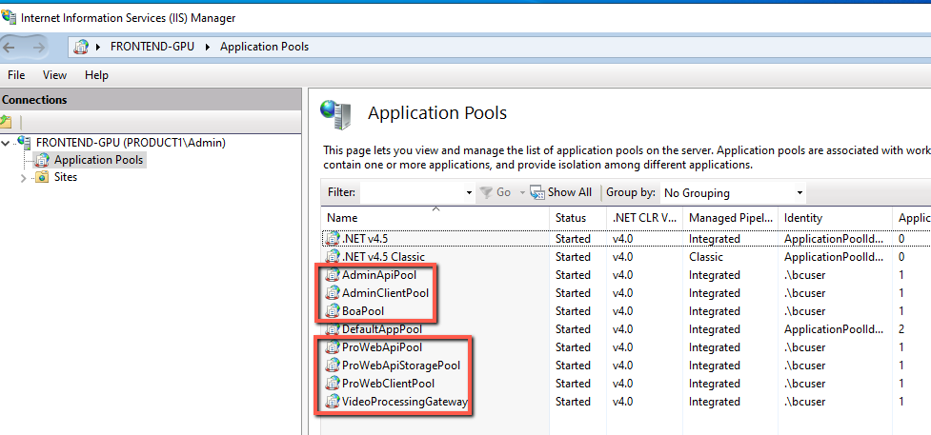Select the ProWebApiStoragePool row name
This screenshot has height=435, width=931.
pos(401,365)
